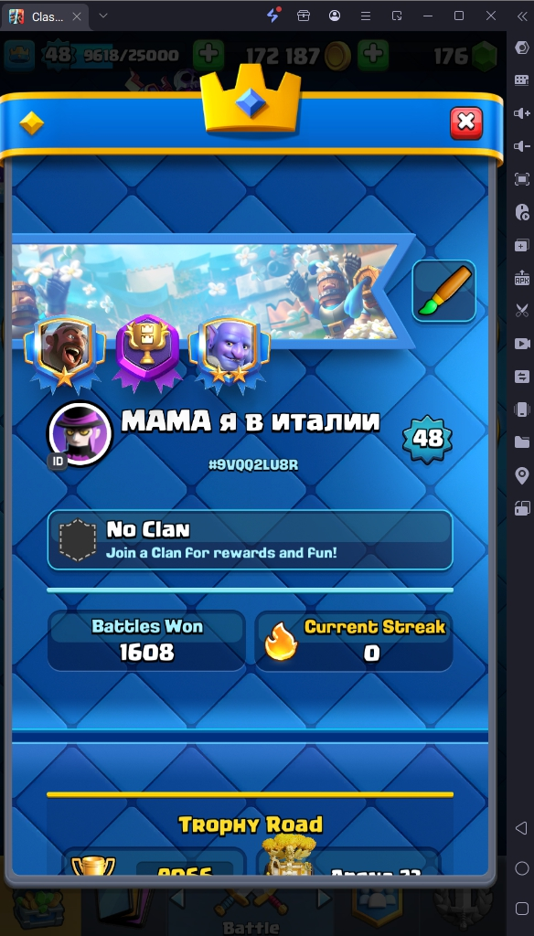534x936 pixels.
Task: Open BlueStacks account profile icon
Action: 335,16
